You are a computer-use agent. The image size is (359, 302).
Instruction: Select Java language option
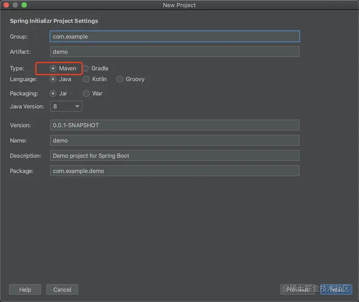click(x=53, y=79)
